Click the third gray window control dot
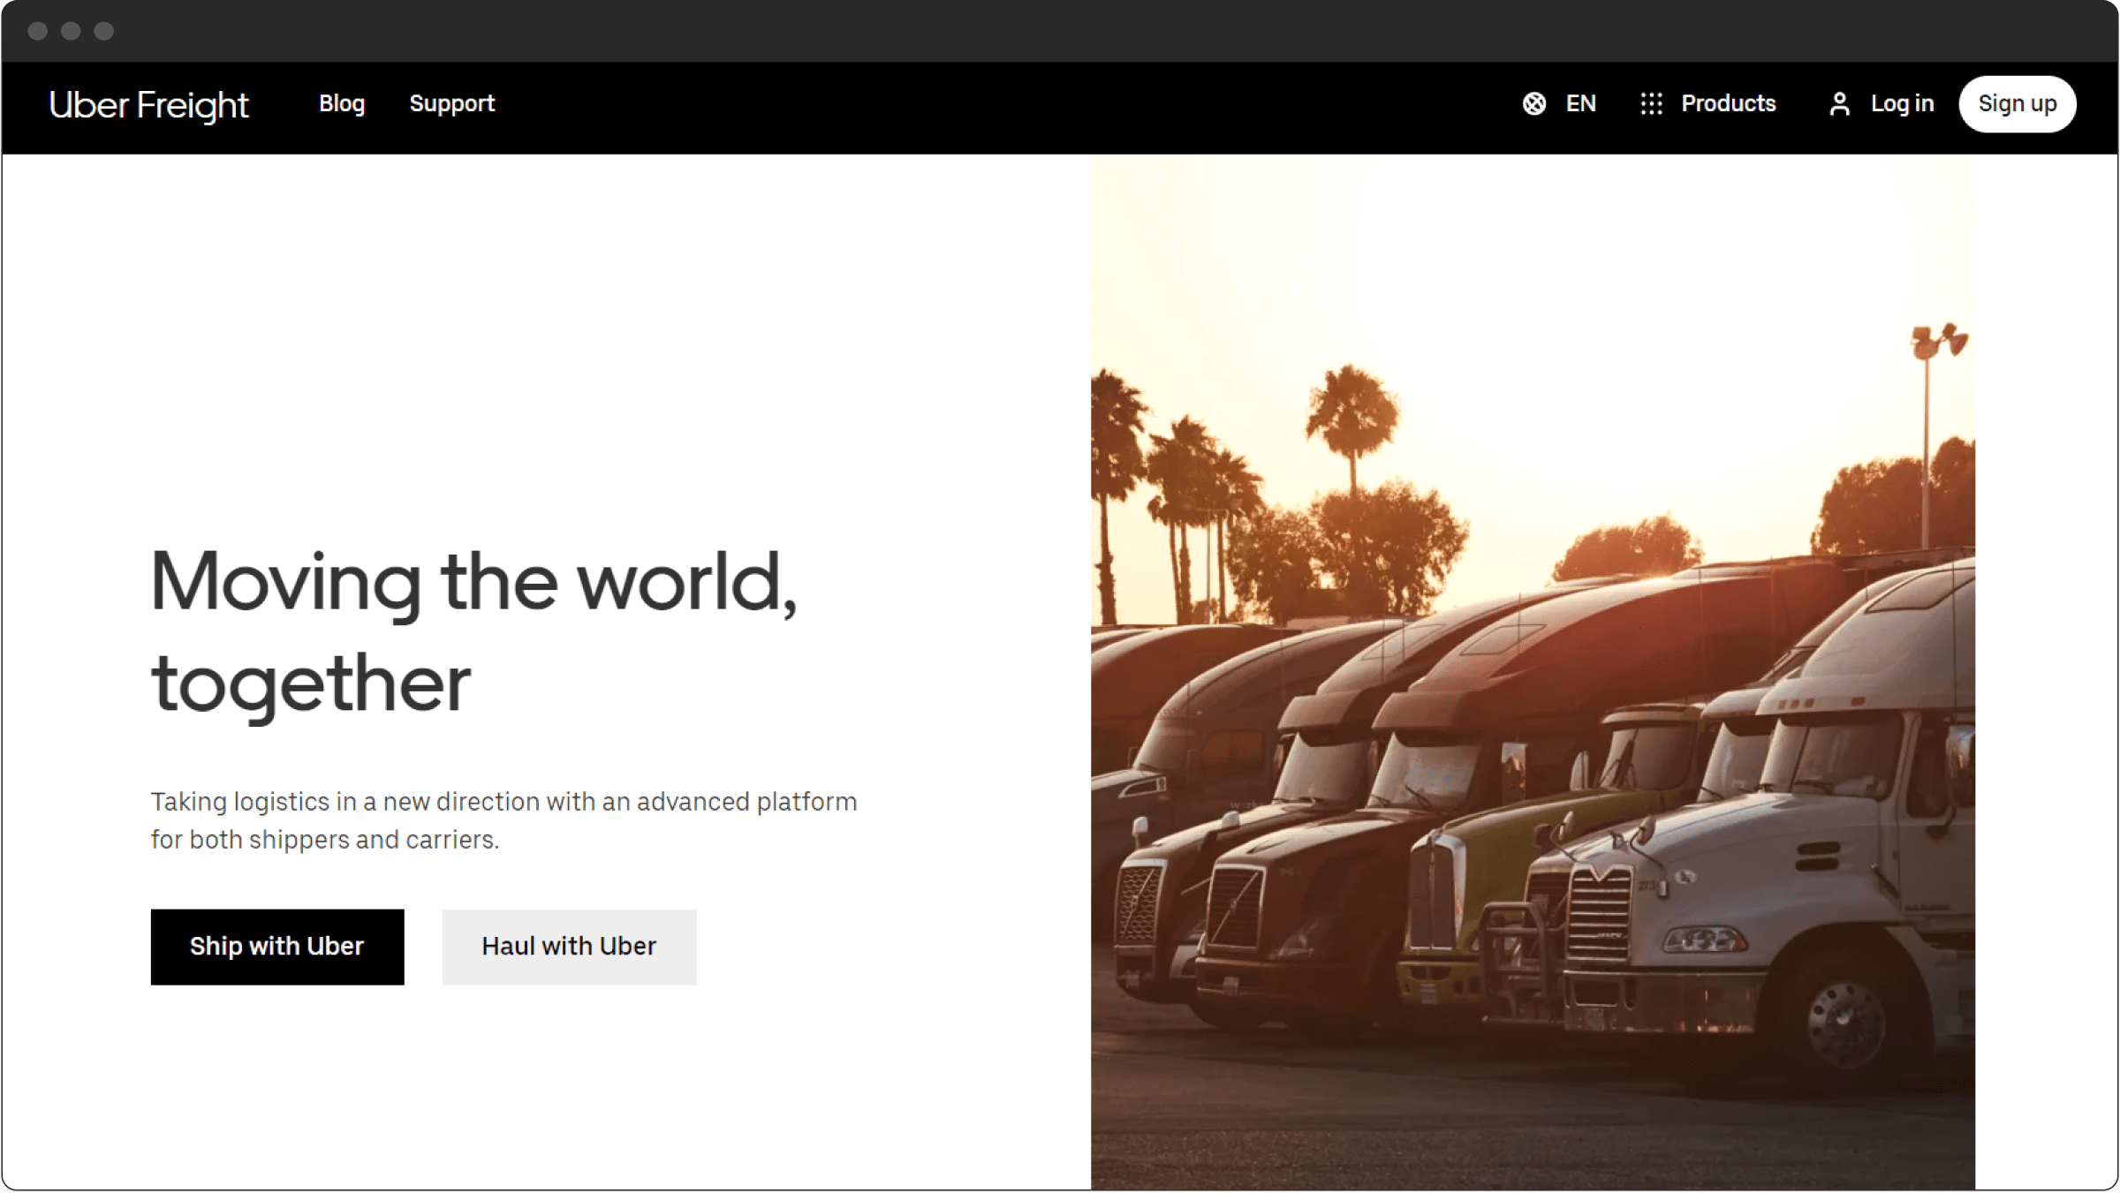The height and width of the screenshot is (1193, 2120). point(104,32)
